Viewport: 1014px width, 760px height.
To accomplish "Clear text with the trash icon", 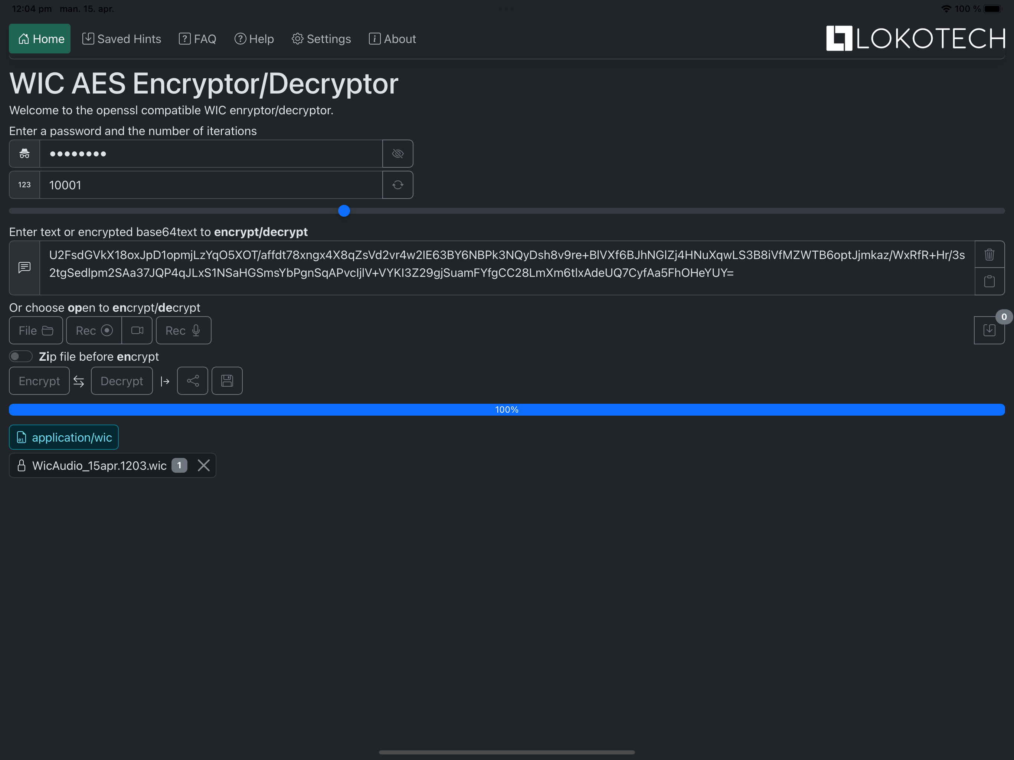I will coord(989,255).
